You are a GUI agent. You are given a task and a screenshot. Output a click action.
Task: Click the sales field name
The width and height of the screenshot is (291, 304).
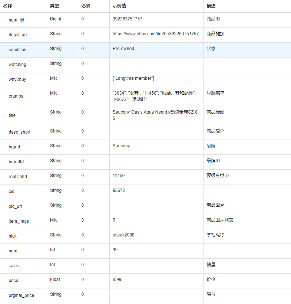pyautogui.click(x=14, y=266)
